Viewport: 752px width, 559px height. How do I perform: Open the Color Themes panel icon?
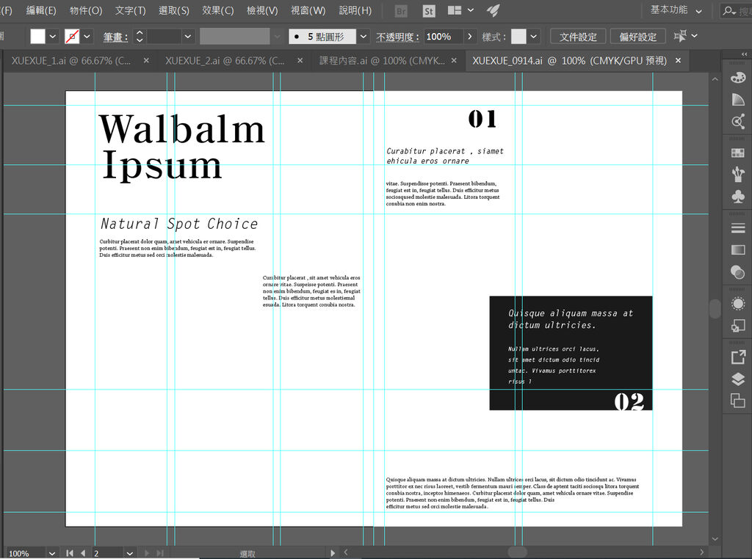tap(738, 121)
